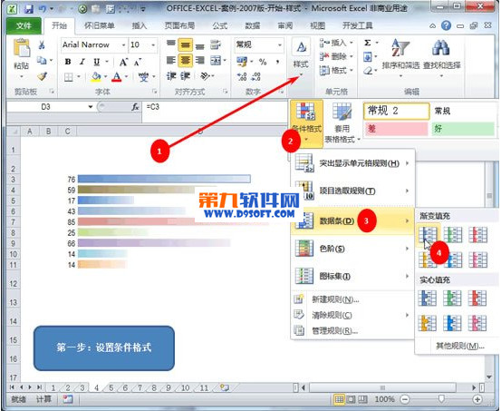Apply the fill color bucket
Image resolution: width=501 pixels, height=411 pixels.
96,77
